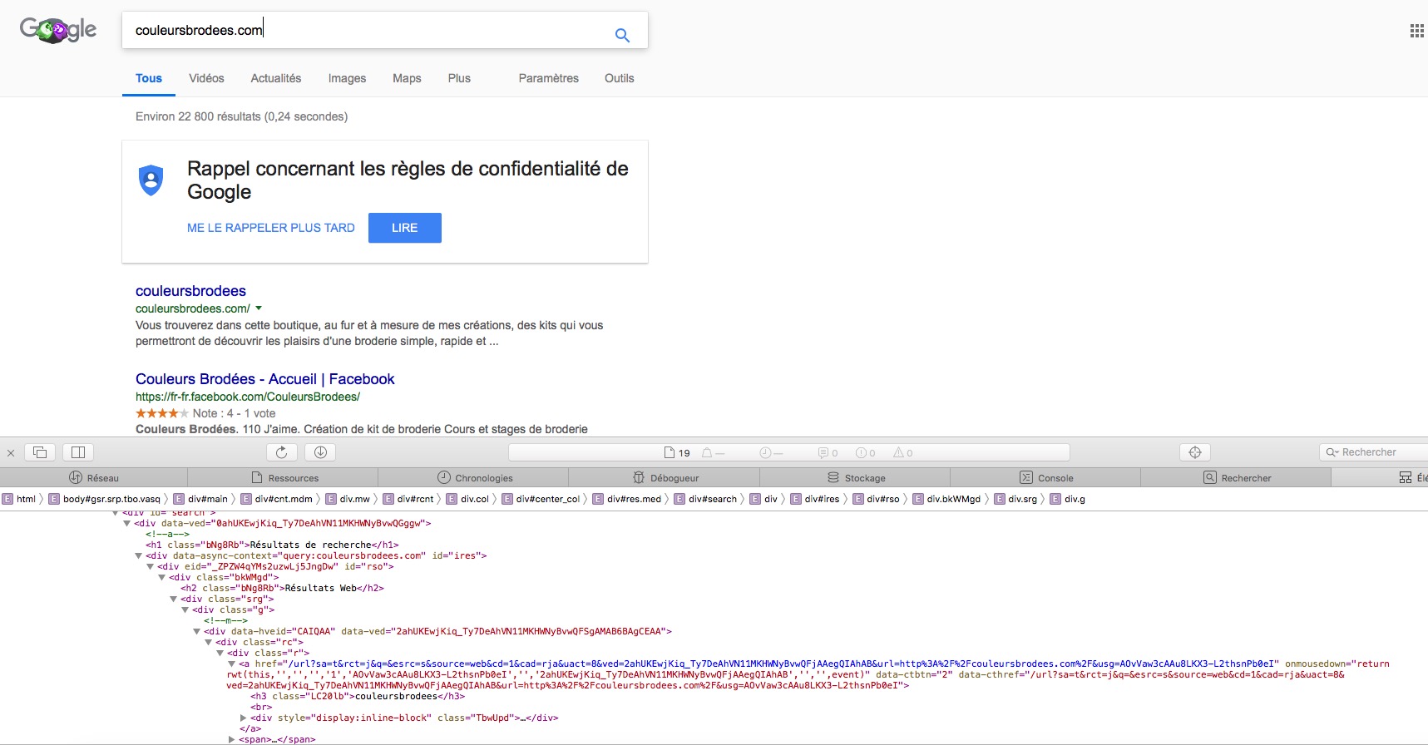This screenshot has width=1428, height=745.
Task: Click ME LE RAPPELER PLUS TARD
Action: (271, 228)
